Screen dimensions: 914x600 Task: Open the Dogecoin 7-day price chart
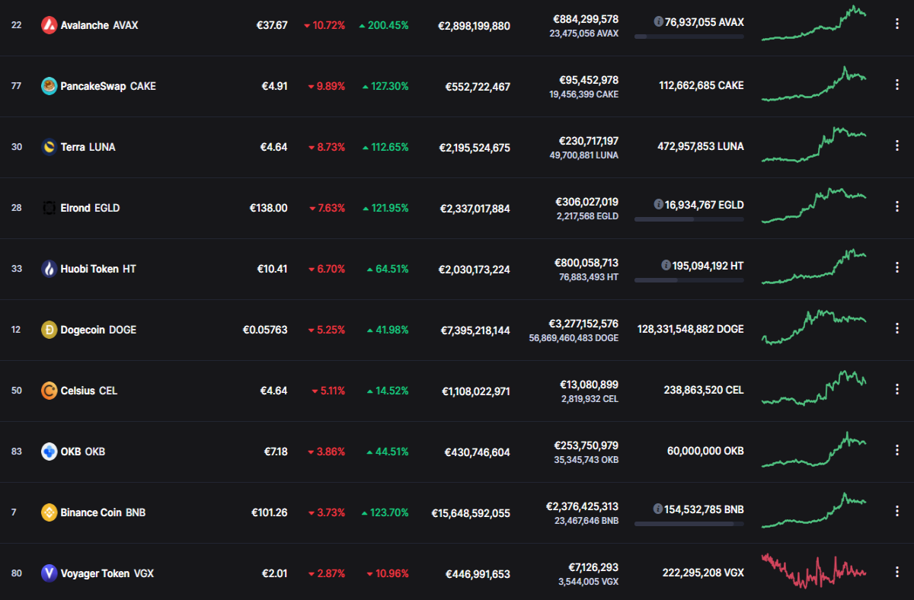813,327
